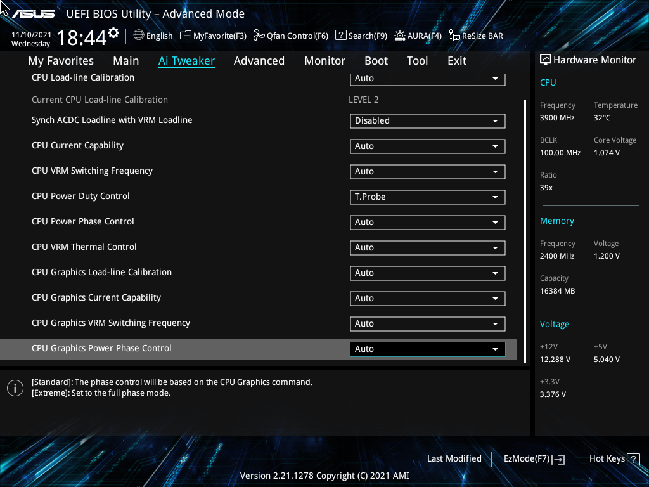Open Search(F9) text button
Screen dimensions: 649x487
368,36
